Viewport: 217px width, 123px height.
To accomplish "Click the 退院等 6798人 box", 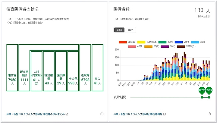I will coord(85,68).
